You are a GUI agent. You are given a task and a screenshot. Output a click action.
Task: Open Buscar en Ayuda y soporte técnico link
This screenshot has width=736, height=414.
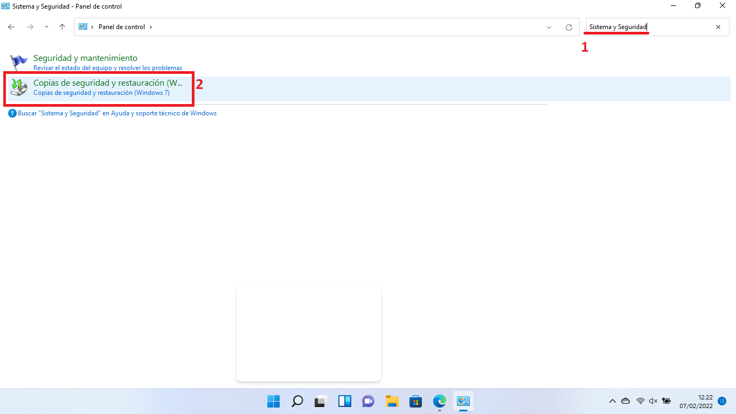click(x=117, y=113)
